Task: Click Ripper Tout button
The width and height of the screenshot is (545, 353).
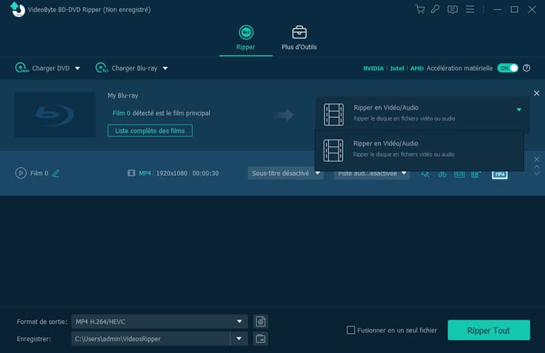Action: click(x=488, y=330)
